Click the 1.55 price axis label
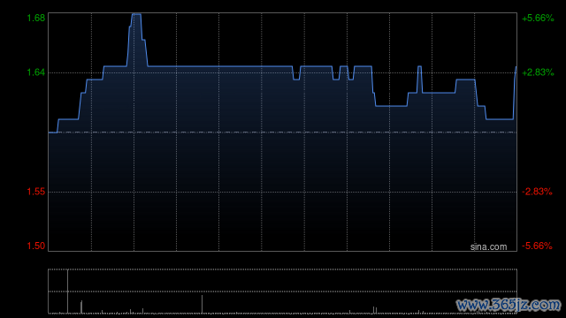This screenshot has height=318, width=566. (x=36, y=192)
